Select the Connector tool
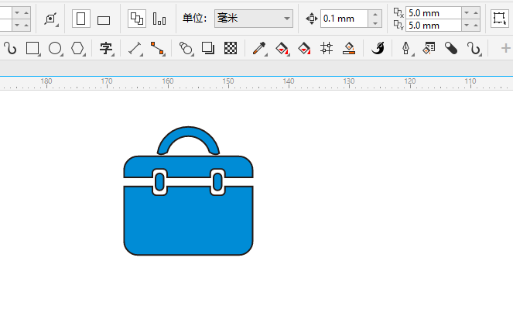The height and width of the screenshot is (316, 513). click(x=157, y=48)
